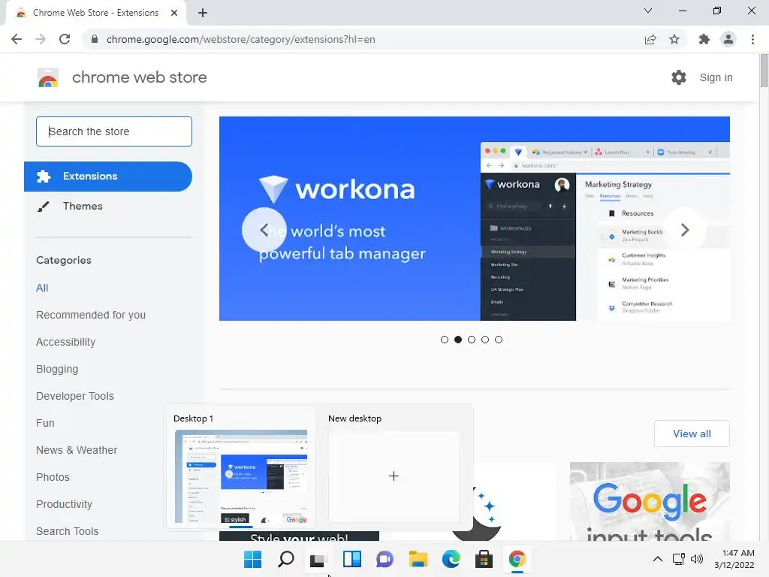
Task: Open a new browser tab
Action: [203, 13]
